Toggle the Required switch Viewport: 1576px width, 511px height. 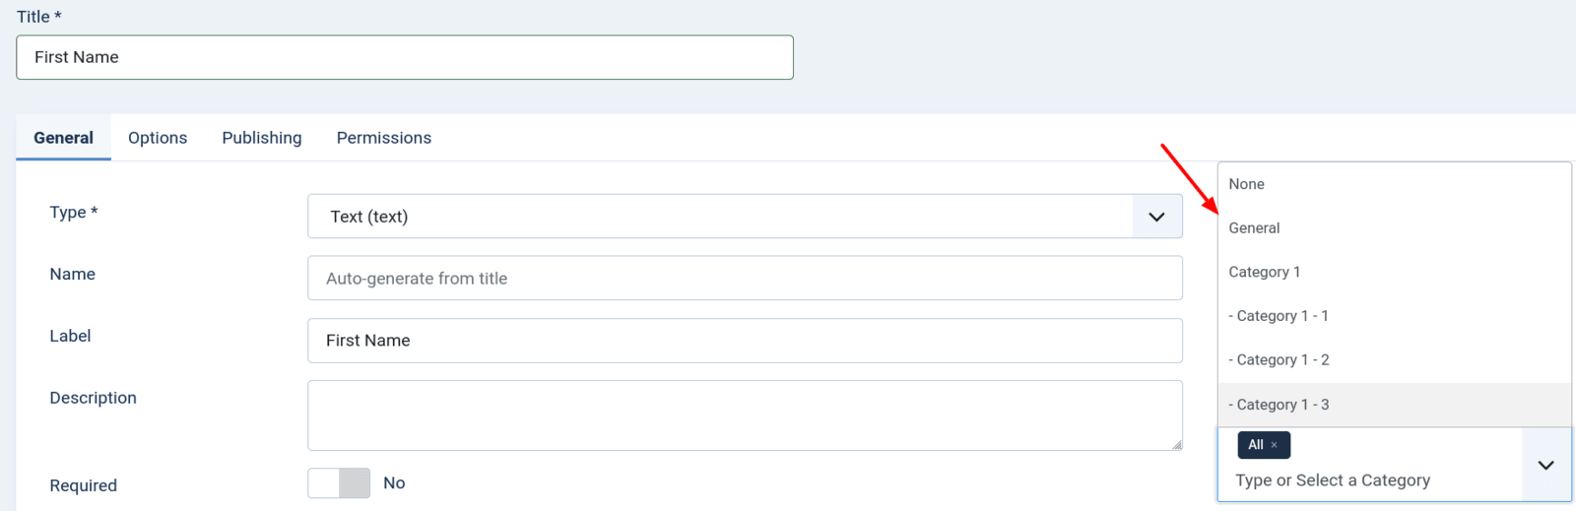pyautogui.click(x=339, y=483)
